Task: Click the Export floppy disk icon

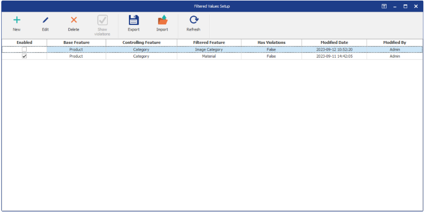Action: [133, 20]
